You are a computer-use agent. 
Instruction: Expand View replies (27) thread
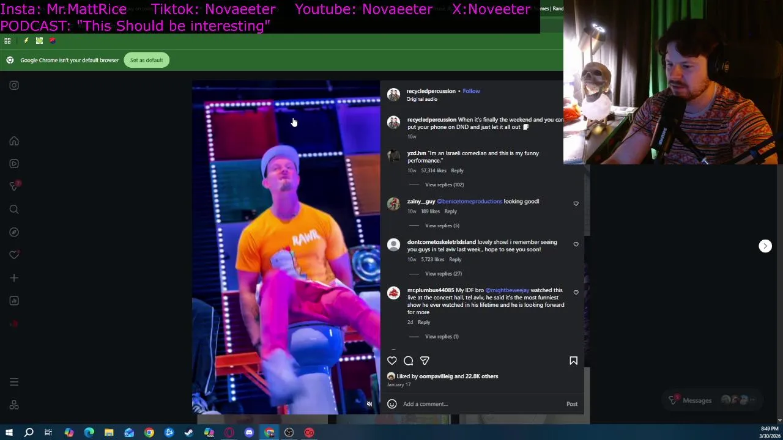pyautogui.click(x=443, y=274)
